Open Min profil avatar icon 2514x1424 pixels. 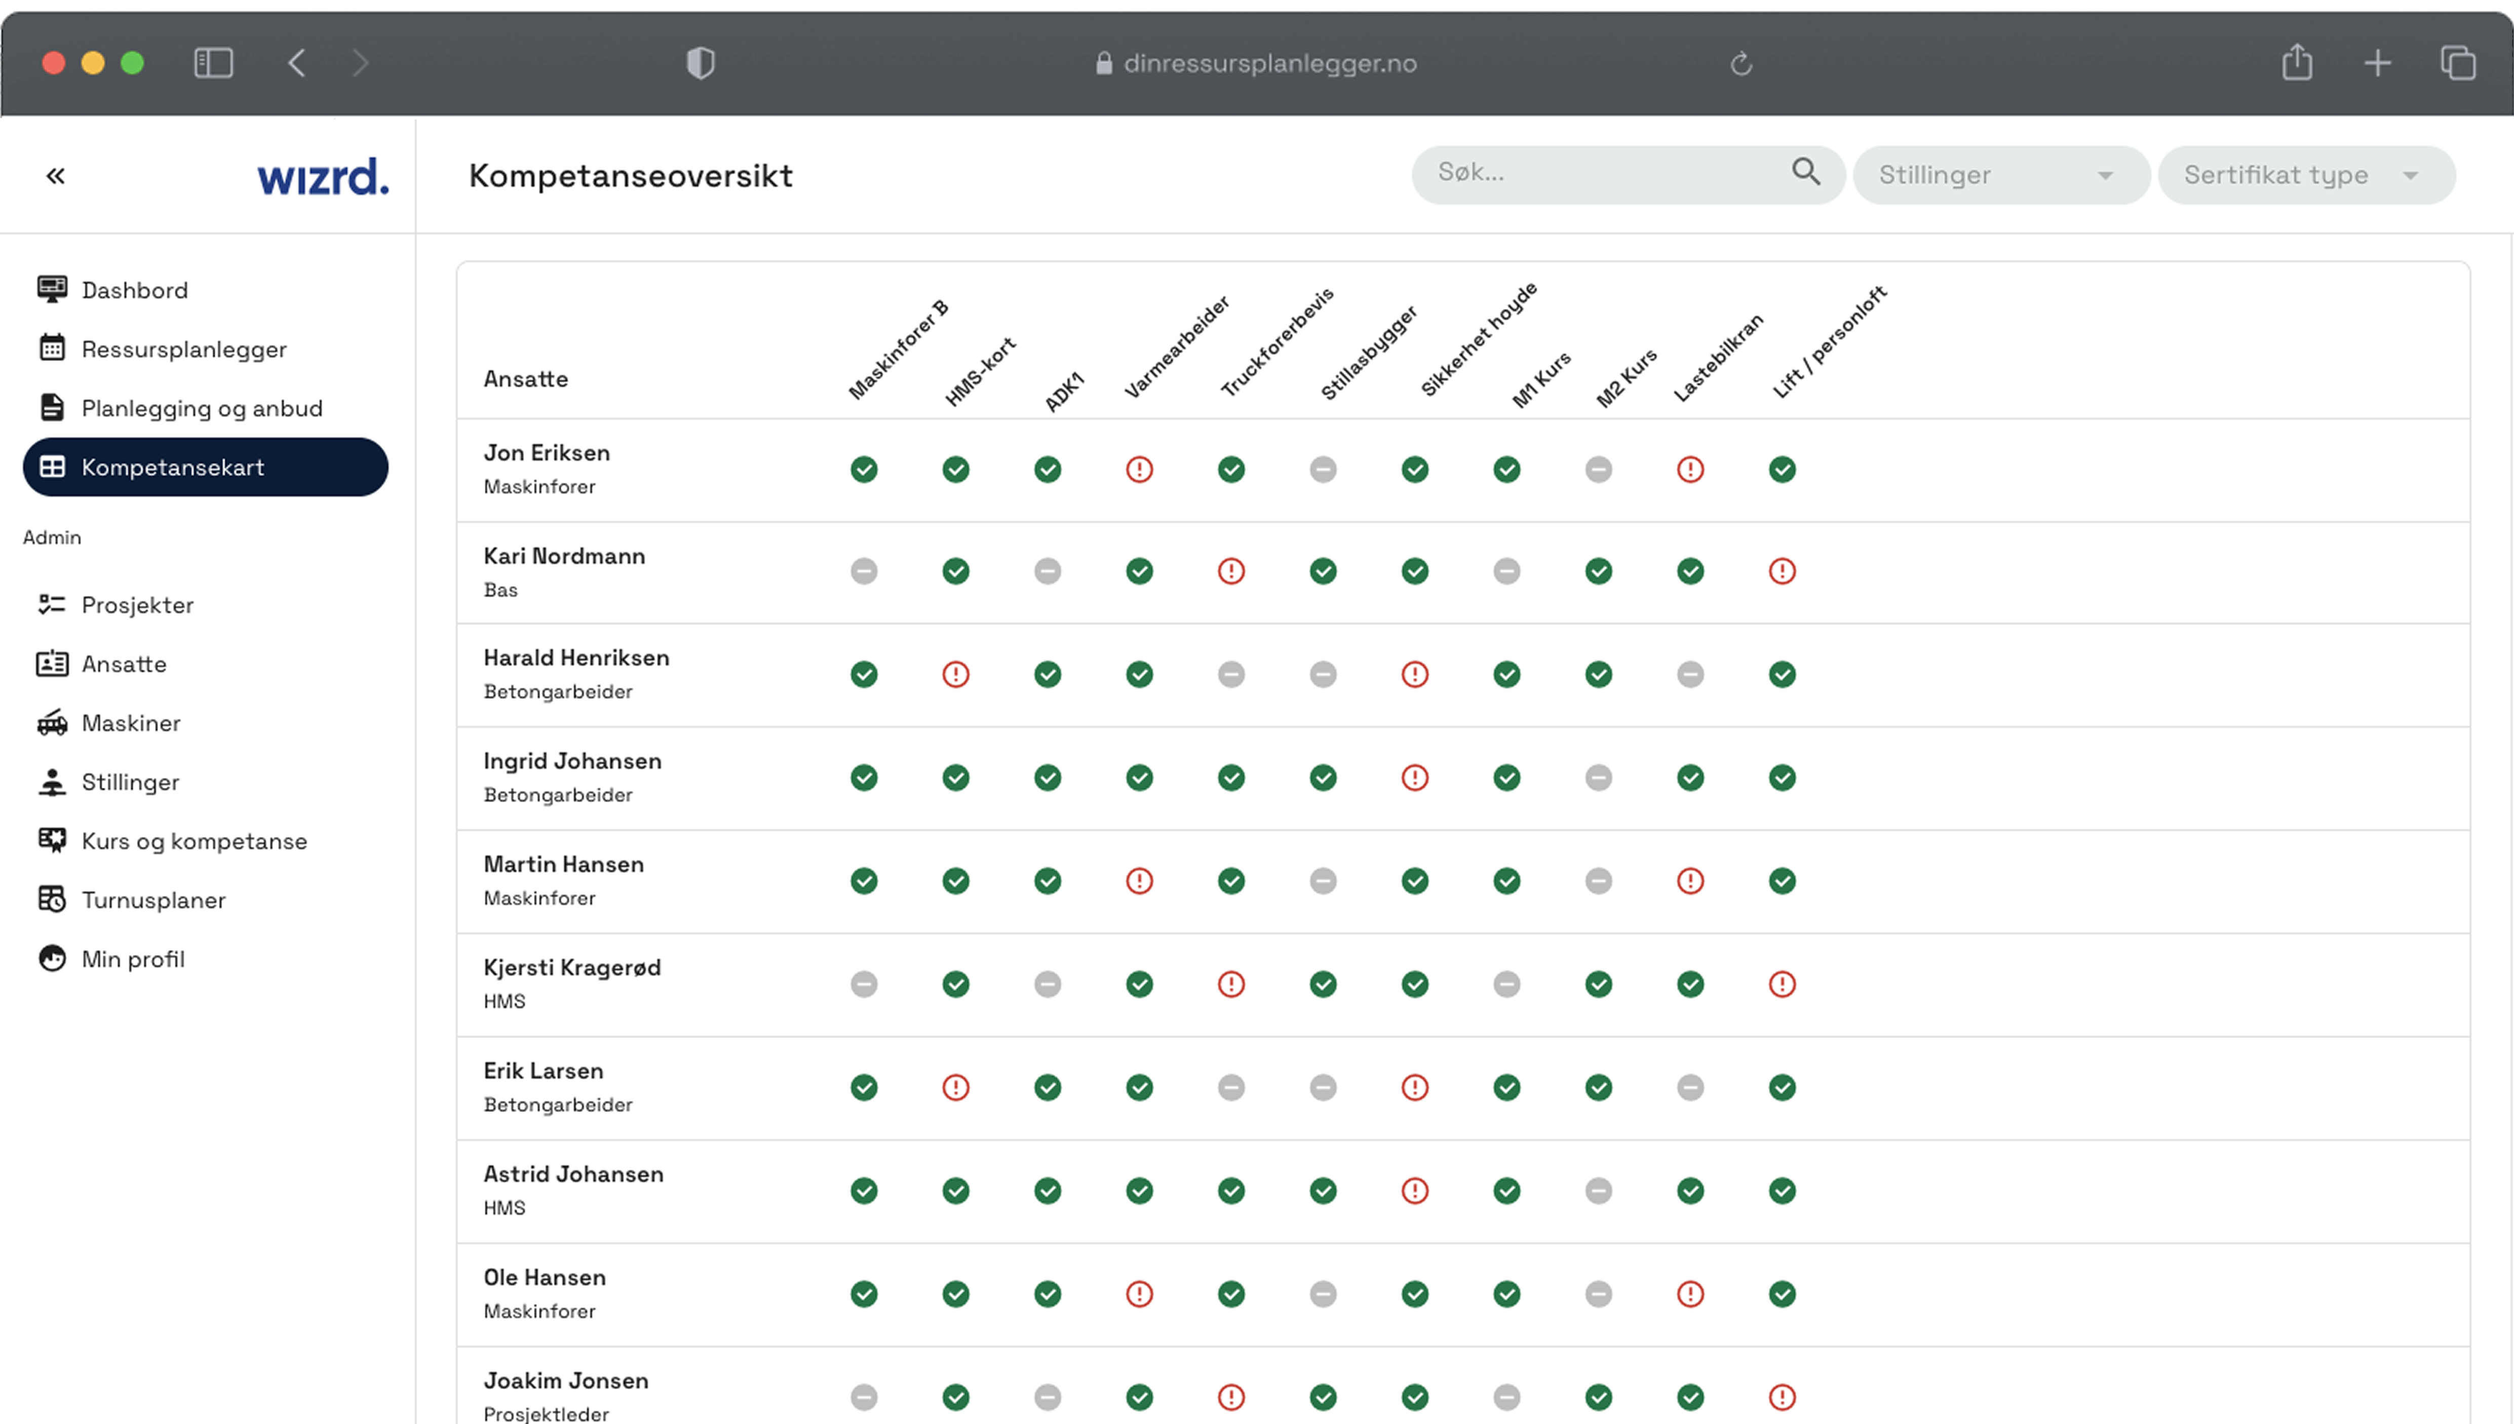[x=52, y=959]
